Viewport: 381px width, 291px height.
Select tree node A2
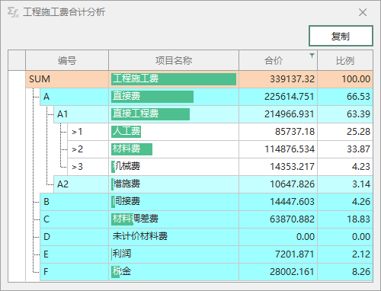pyautogui.click(x=81, y=184)
